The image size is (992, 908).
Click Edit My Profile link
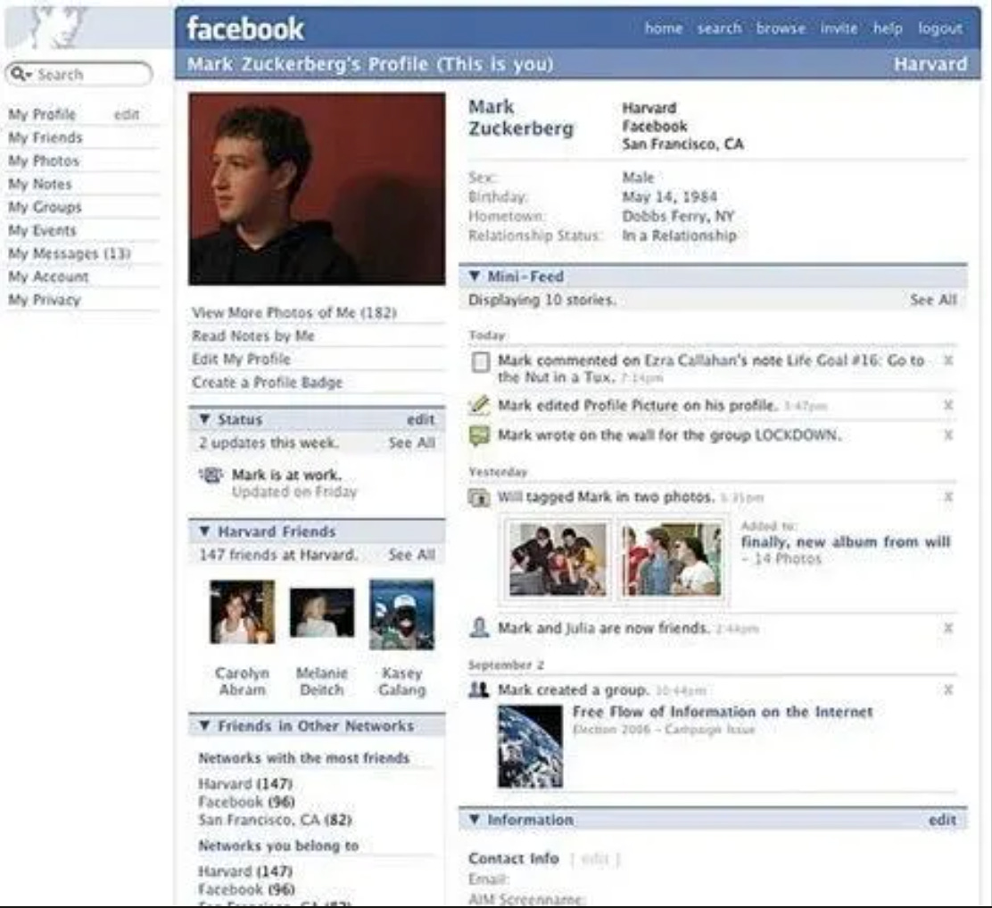pyautogui.click(x=241, y=359)
